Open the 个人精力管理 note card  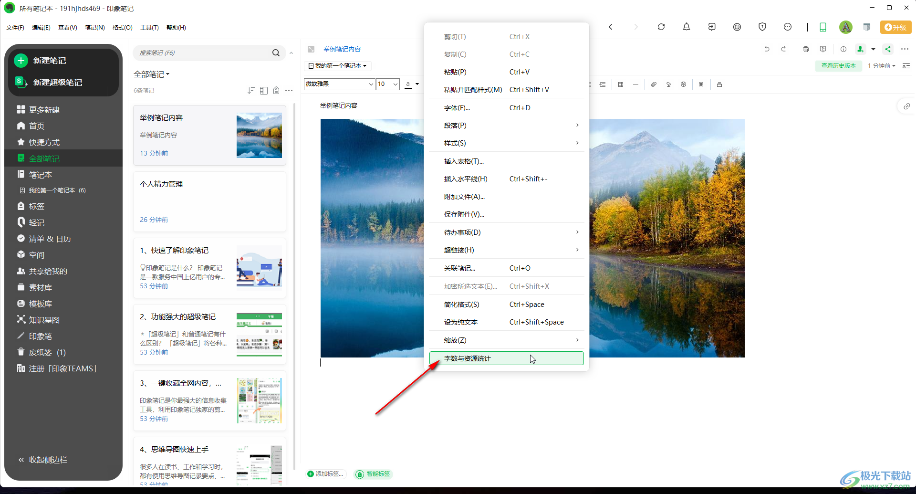[209, 201]
